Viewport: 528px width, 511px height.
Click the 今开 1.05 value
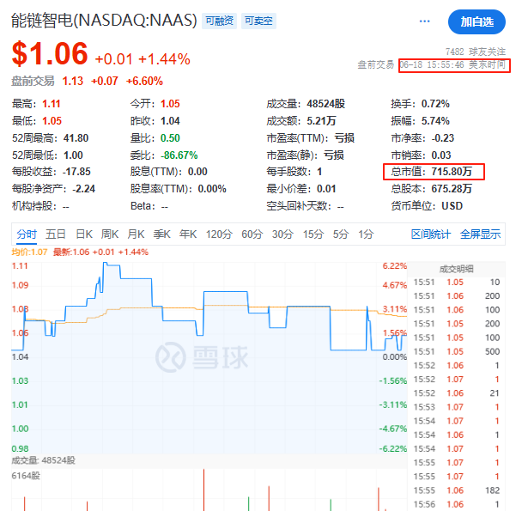170,103
